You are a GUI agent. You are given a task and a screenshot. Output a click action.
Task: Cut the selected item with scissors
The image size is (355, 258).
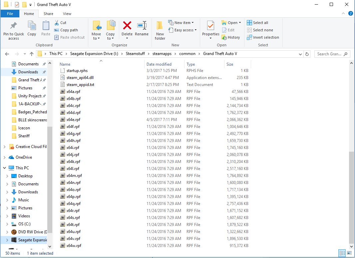(x=60, y=23)
